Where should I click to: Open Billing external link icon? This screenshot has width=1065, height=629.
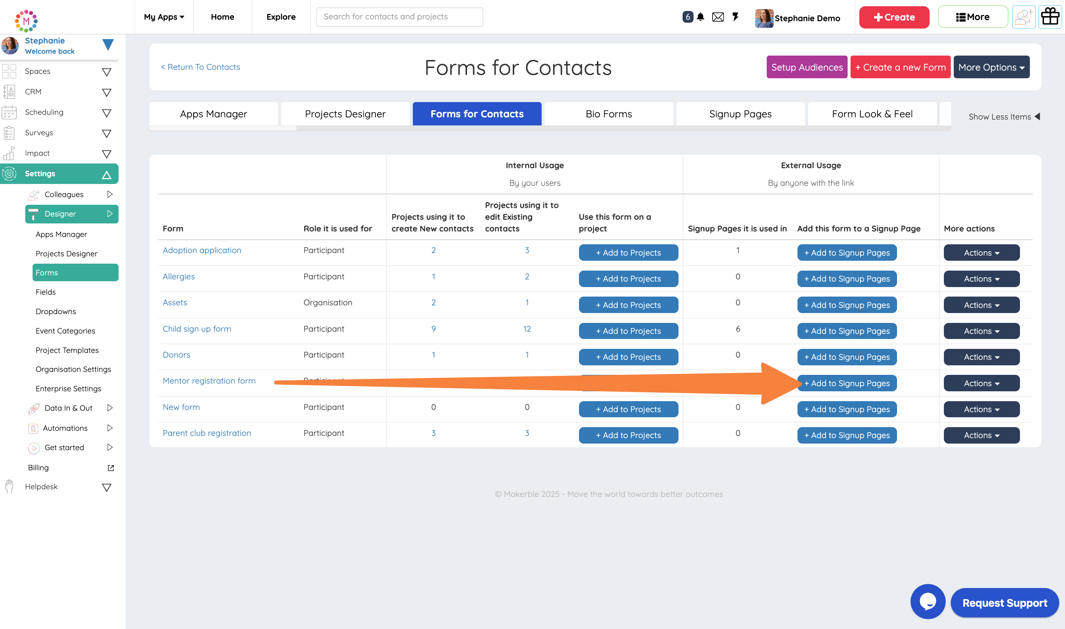point(111,468)
